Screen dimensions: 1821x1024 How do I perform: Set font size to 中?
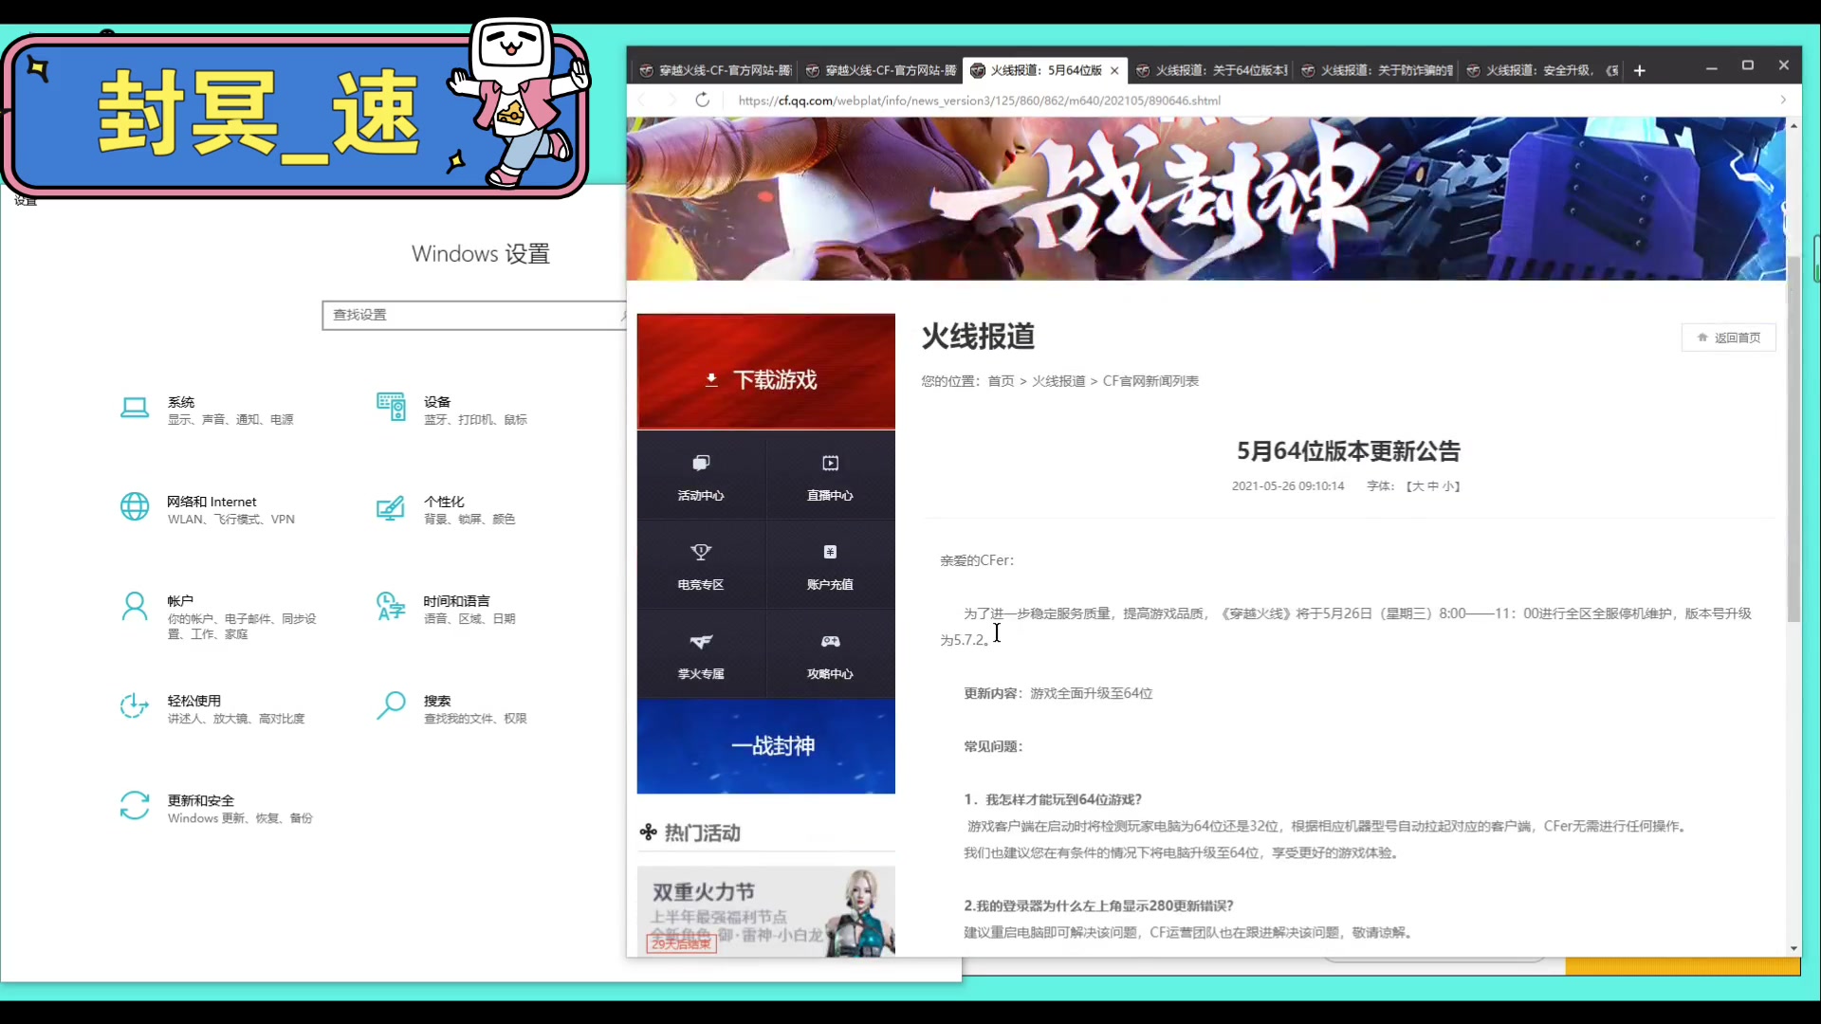tap(1433, 486)
